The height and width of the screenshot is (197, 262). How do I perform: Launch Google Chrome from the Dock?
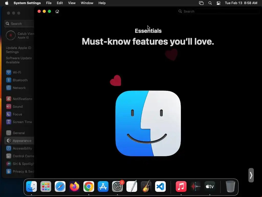(89, 186)
